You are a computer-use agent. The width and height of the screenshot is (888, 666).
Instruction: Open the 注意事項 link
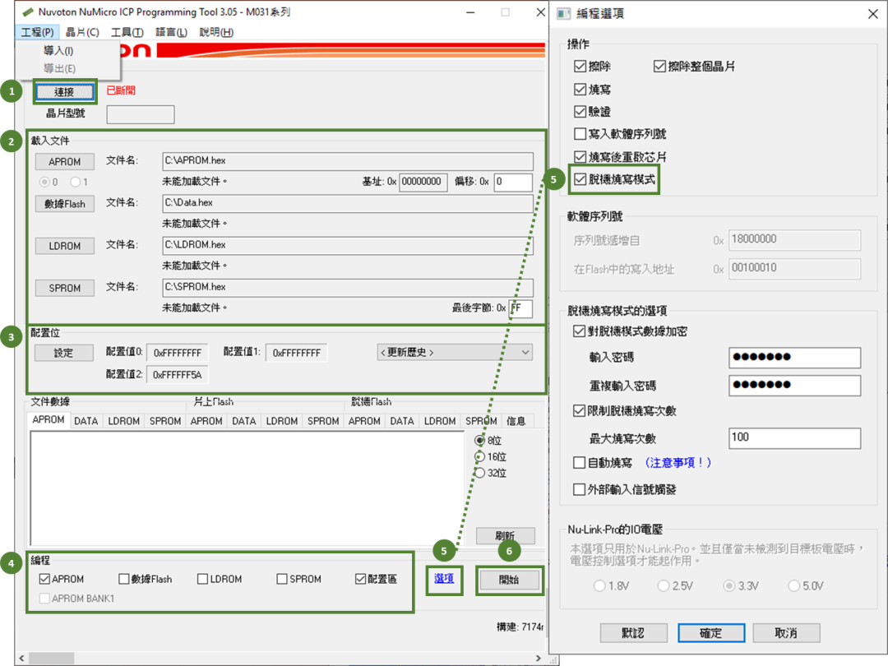click(678, 463)
